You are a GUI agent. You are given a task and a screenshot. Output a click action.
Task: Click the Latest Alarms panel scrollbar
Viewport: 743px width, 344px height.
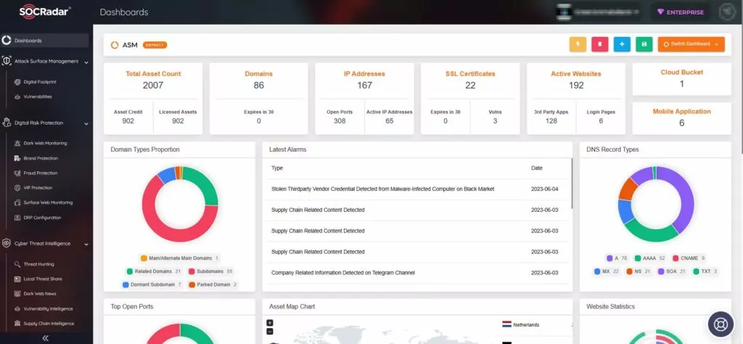(x=572, y=184)
